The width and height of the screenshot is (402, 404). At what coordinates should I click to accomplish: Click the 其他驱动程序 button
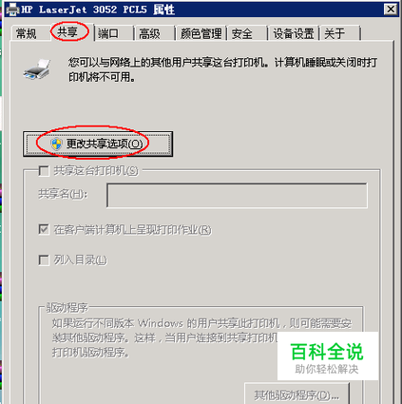pyautogui.click(x=297, y=394)
